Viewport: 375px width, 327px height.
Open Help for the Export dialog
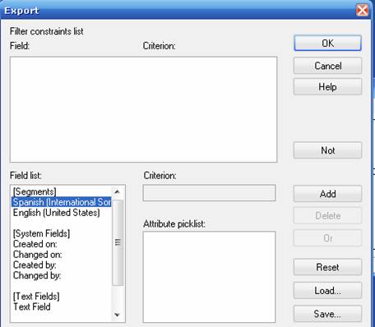pos(327,87)
